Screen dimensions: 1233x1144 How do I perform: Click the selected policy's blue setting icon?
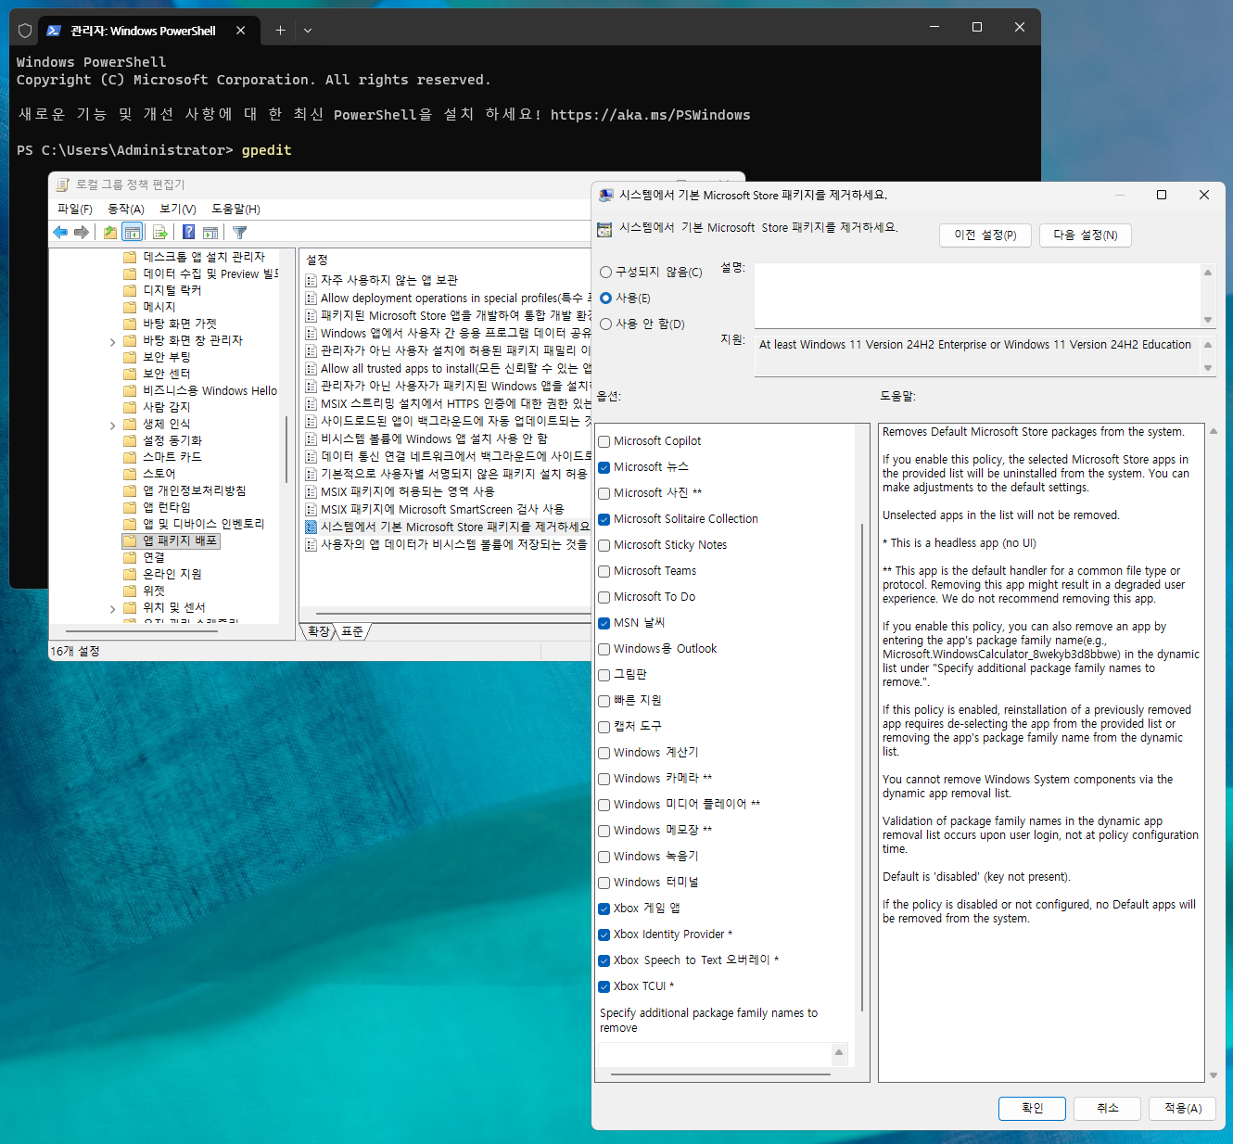311,528
